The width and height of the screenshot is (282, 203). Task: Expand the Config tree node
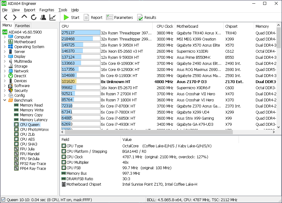coord(5,95)
